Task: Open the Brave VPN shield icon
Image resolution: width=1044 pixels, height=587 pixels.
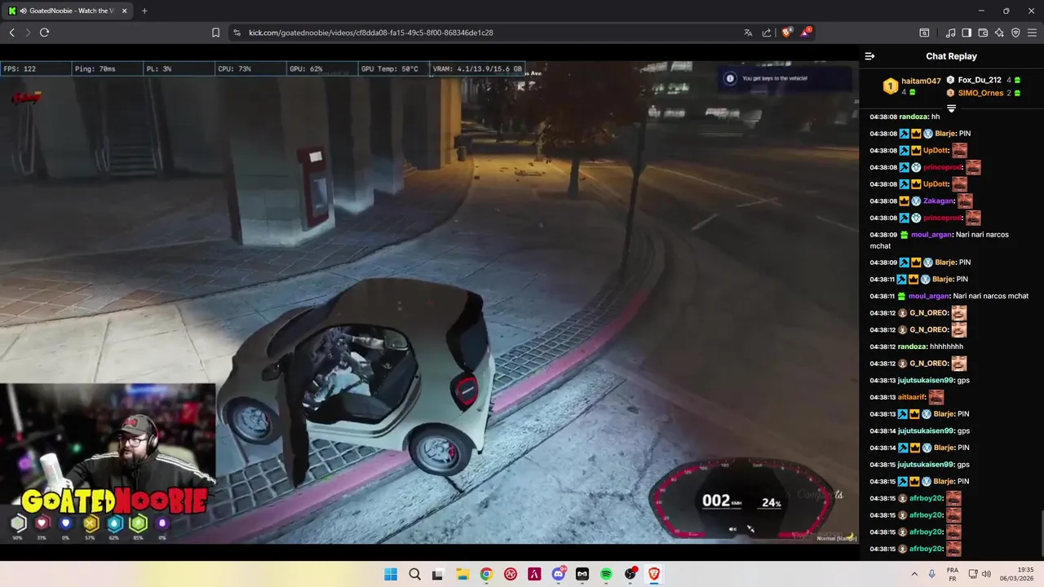Action: point(1015,33)
